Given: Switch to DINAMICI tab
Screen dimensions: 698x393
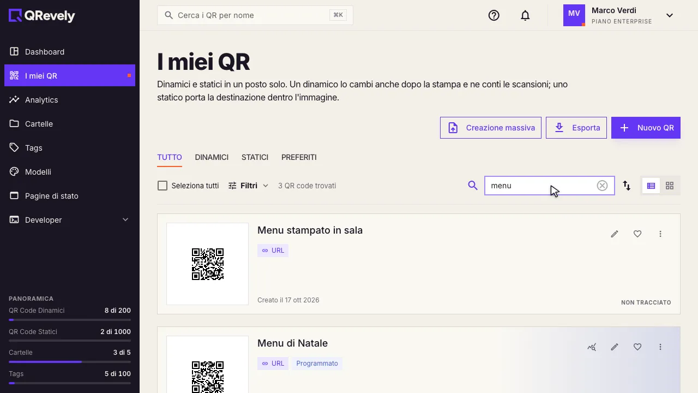Looking at the screenshot, I should click(212, 157).
